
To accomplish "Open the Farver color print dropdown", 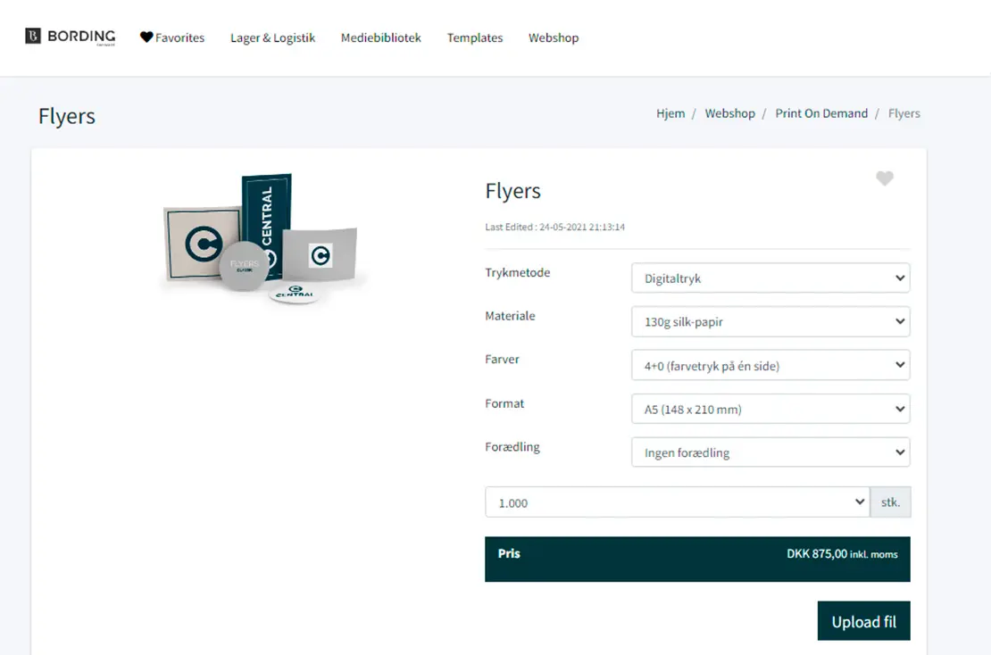I will [770, 365].
